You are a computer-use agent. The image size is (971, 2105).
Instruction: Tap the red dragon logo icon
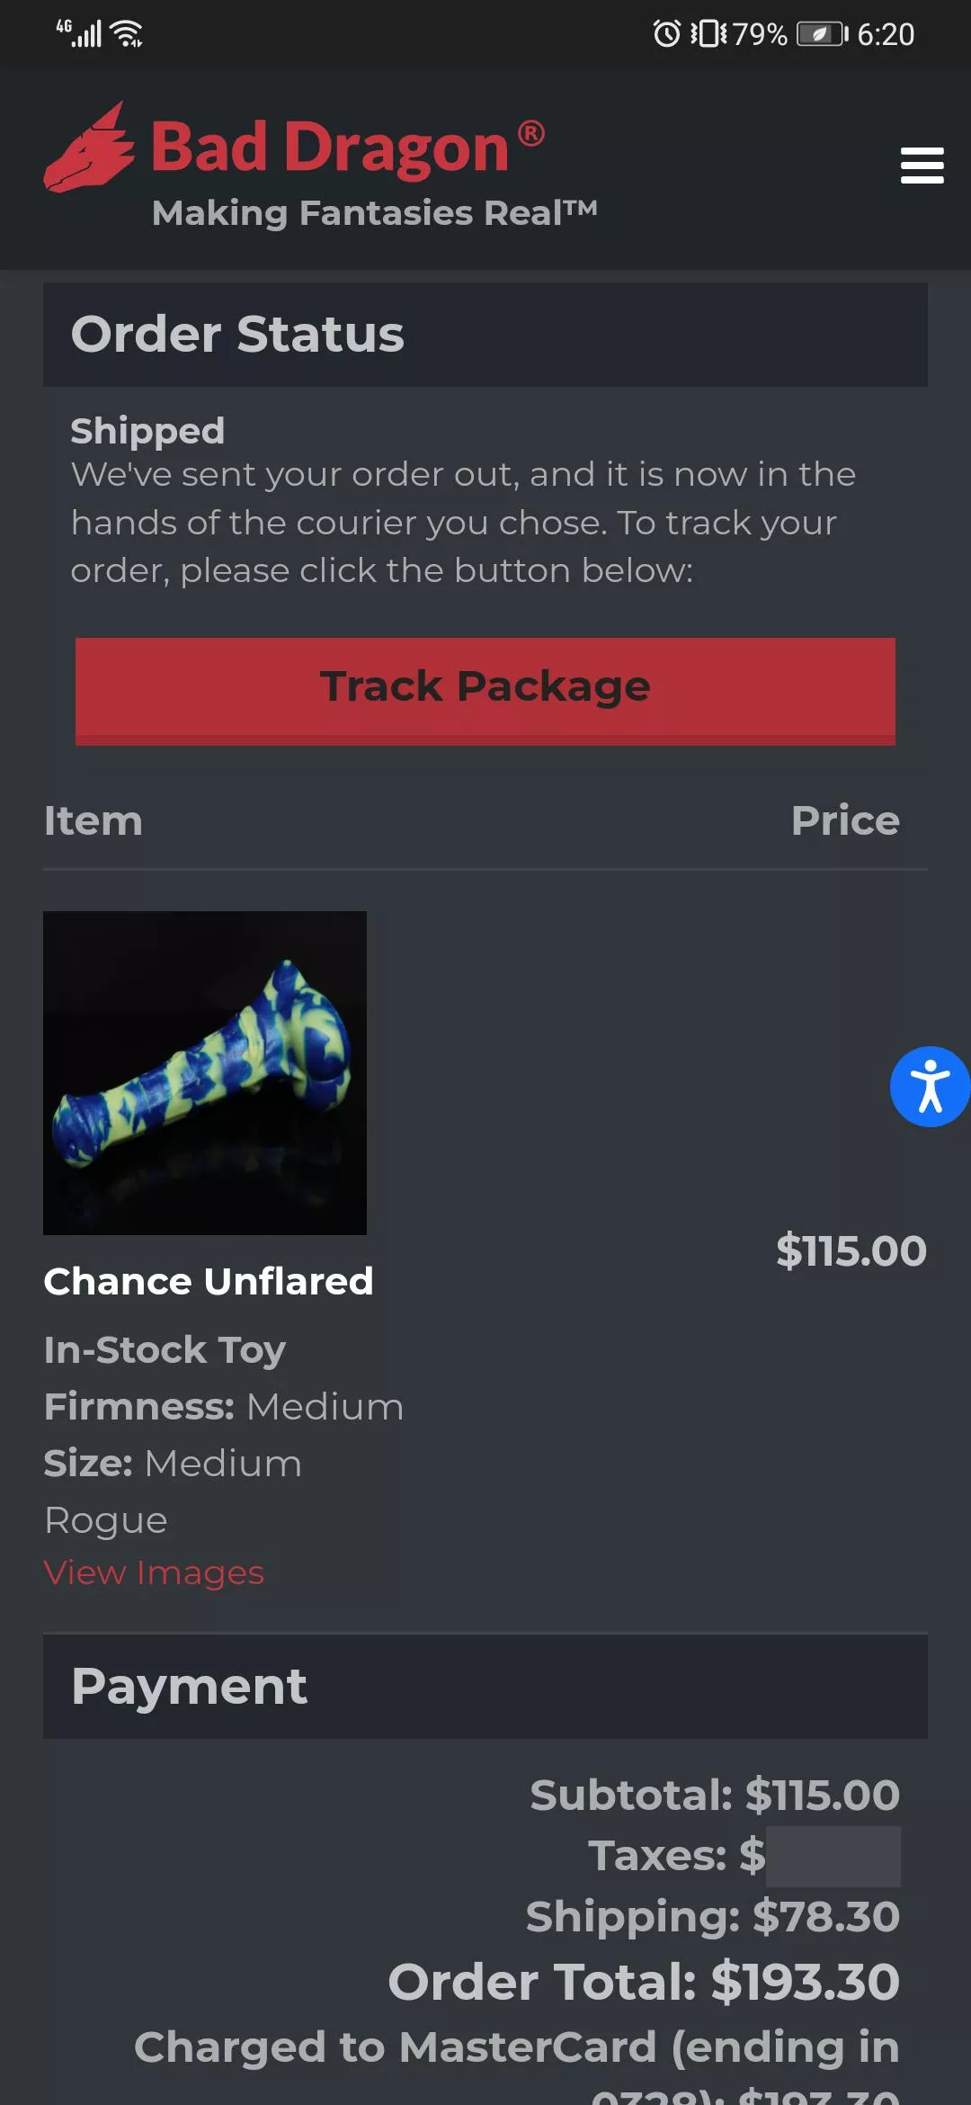[x=89, y=148]
